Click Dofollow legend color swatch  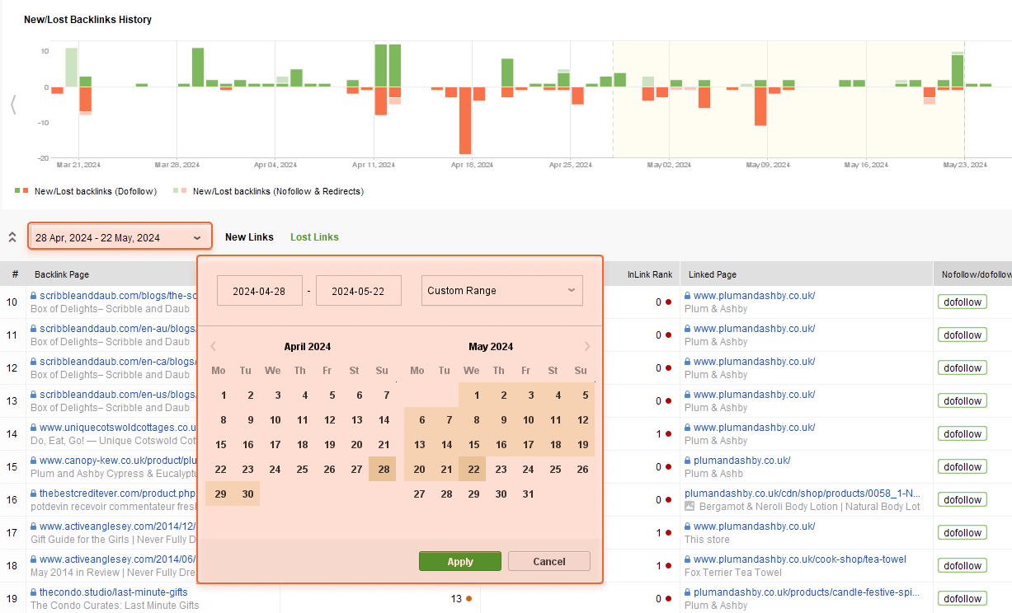22,191
